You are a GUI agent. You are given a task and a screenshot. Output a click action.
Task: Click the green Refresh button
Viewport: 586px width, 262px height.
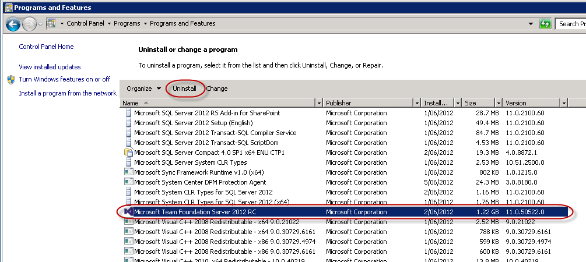545,24
